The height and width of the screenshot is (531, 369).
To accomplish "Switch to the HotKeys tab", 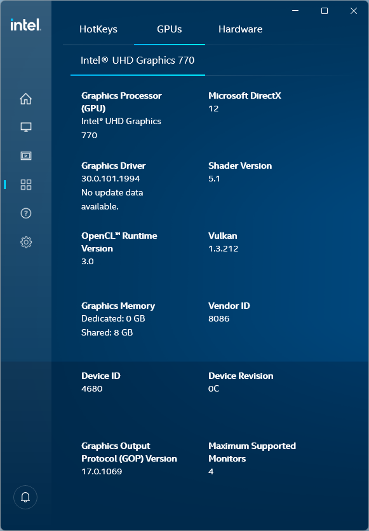I will click(98, 29).
